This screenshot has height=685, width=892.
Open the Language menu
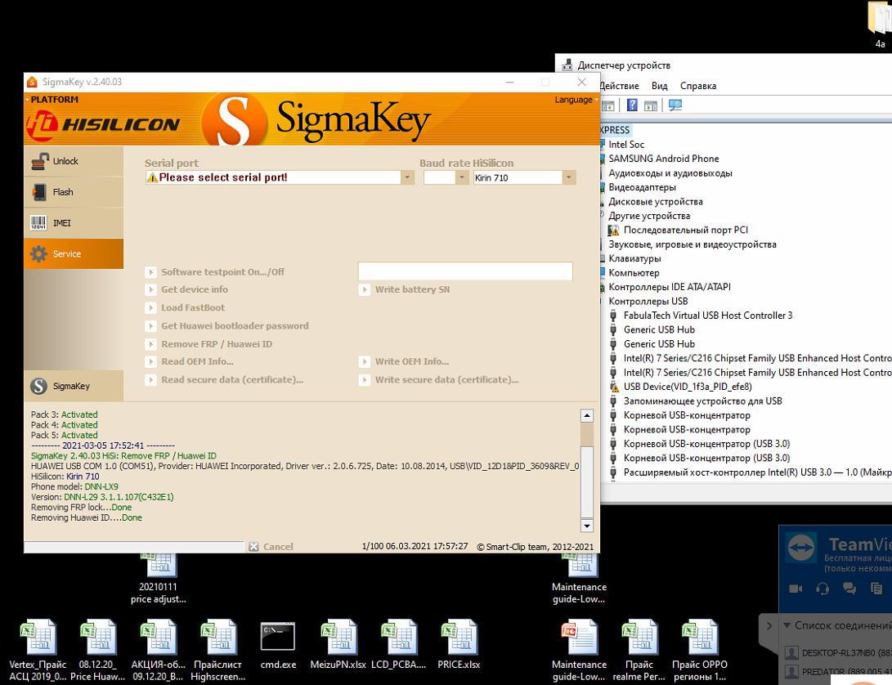(576, 100)
